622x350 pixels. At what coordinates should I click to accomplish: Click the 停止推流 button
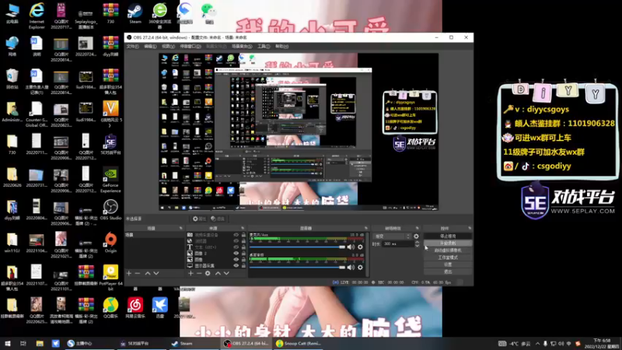pos(448,236)
